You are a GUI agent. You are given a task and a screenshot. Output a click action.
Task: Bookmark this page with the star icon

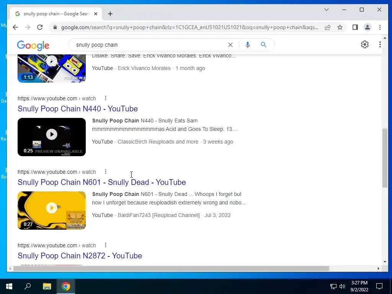pos(340,27)
